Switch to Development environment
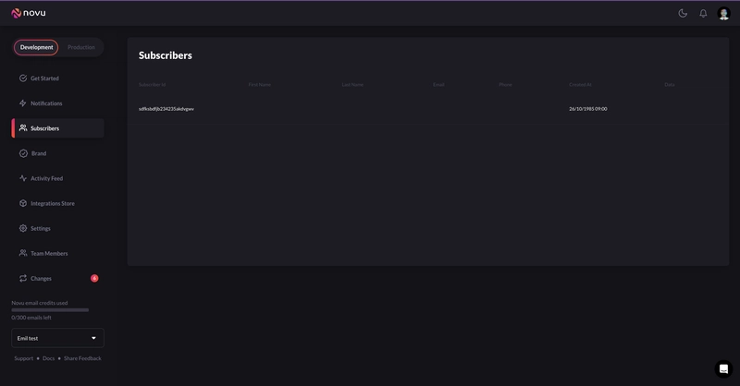 pos(37,47)
